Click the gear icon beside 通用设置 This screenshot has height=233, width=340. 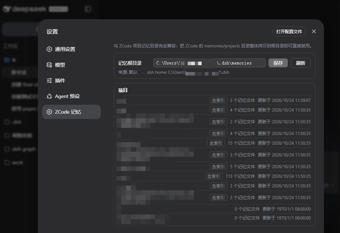[x=49, y=49]
